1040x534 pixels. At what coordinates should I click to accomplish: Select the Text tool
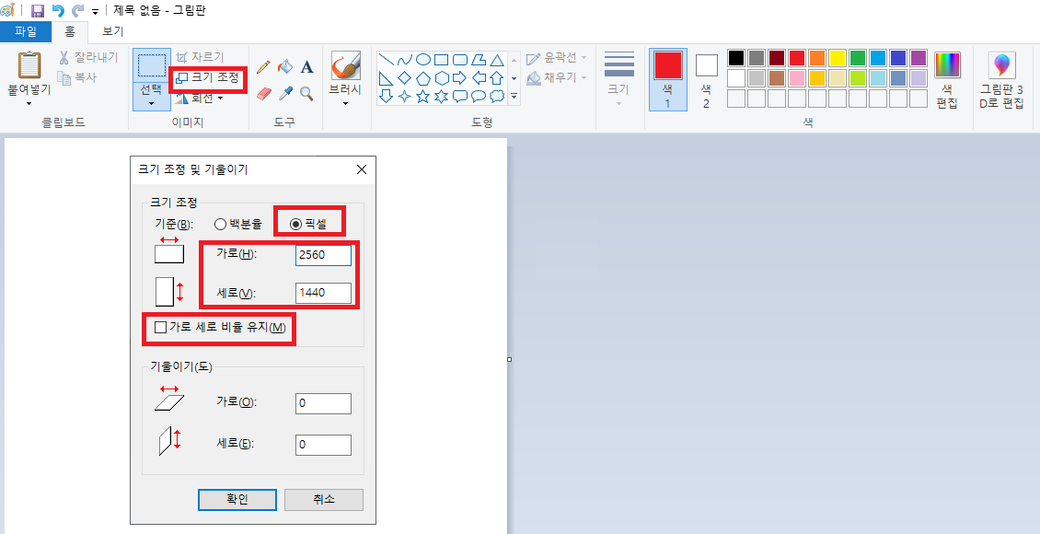[307, 66]
